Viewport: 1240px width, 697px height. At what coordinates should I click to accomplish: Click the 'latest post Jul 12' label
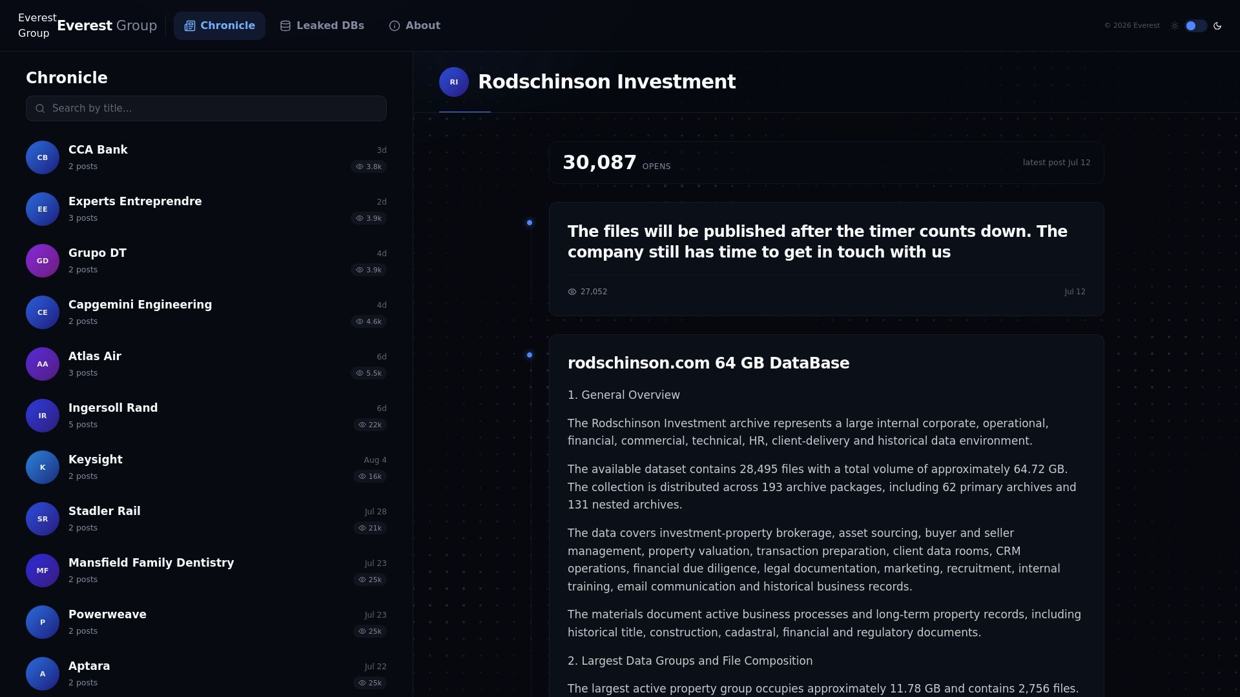pyautogui.click(x=1057, y=163)
